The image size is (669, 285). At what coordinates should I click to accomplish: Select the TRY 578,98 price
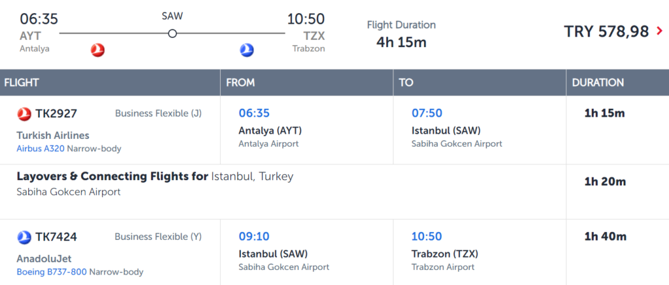coord(606,31)
